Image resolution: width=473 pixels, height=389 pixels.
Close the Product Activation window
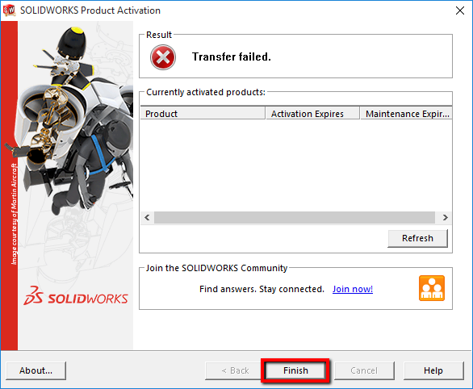point(460,10)
